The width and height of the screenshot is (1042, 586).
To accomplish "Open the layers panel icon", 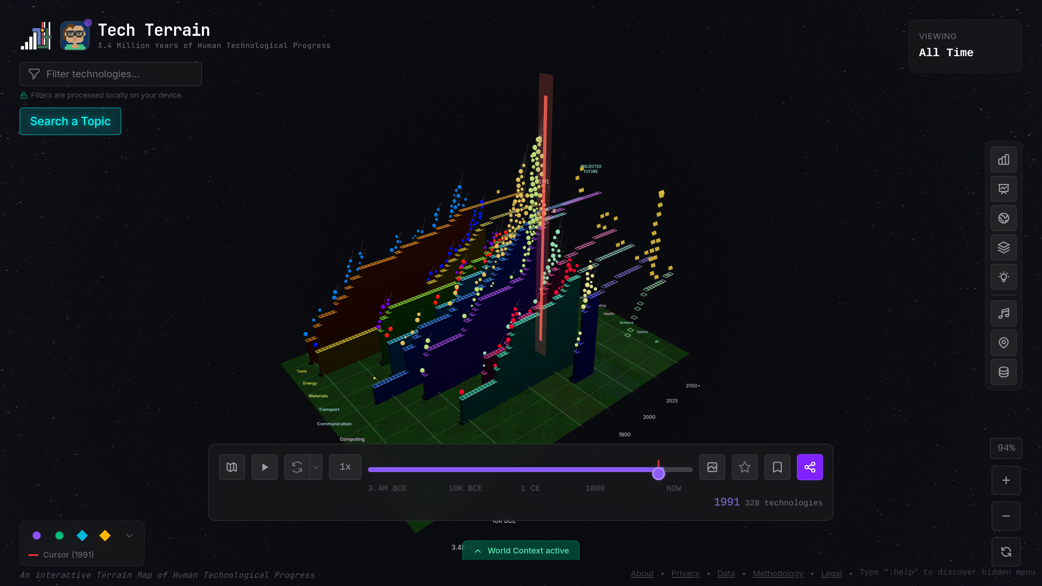I will [x=1003, y=247].
